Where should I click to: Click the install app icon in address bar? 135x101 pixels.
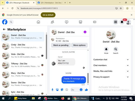(x=117, y=8)
